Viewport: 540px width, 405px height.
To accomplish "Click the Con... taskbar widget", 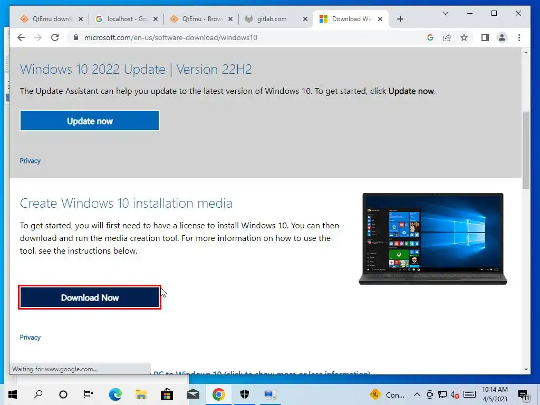I will (388, 394).
